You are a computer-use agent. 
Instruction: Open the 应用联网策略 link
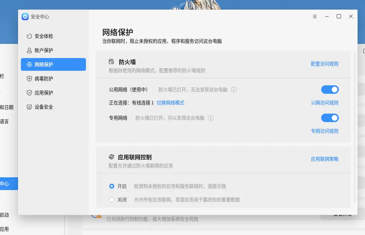(324, 159)
